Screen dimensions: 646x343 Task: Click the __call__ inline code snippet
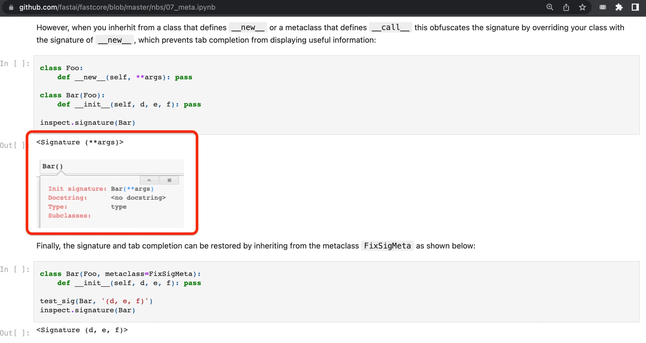click(x=390, y=28)
